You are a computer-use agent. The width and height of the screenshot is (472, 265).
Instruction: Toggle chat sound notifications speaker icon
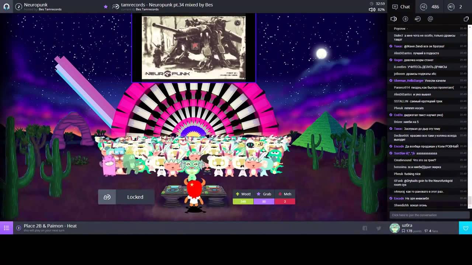pyautogui.click(x=393, y=19)
